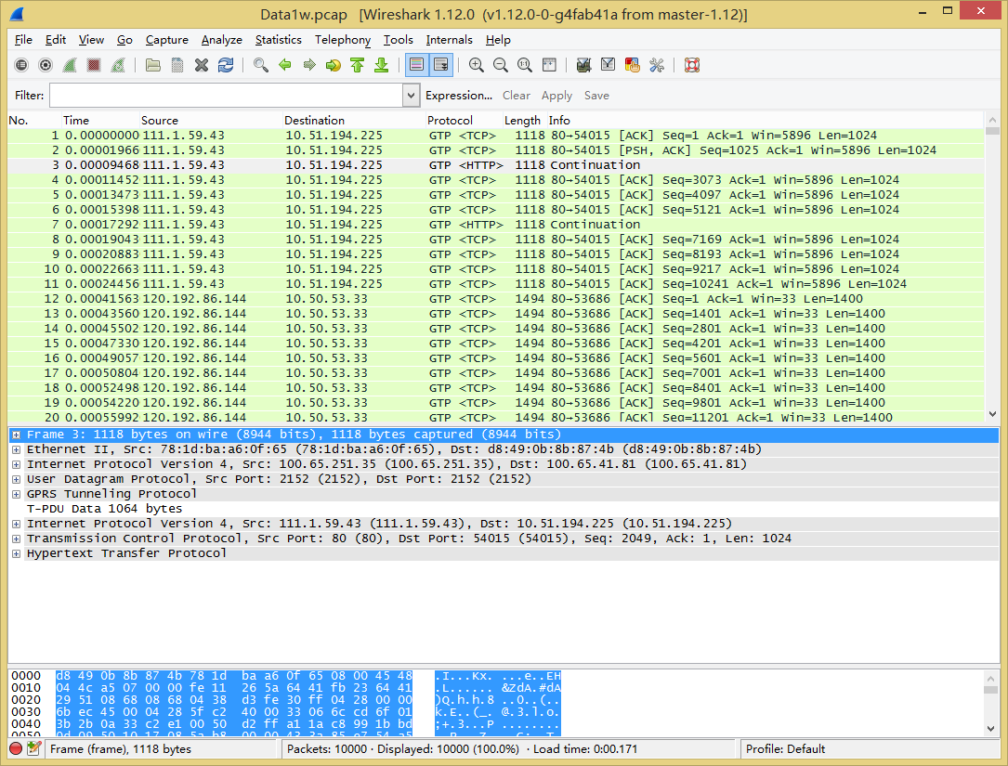Stop the running capture
1008x766 pixels.
[x=94, y=65]
